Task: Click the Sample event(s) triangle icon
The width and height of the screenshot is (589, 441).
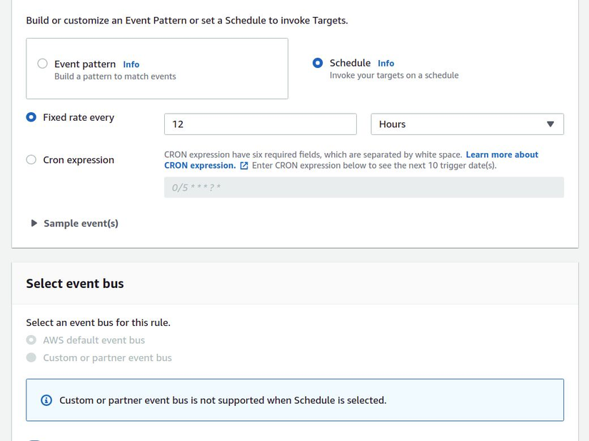Action: [34, 223]
